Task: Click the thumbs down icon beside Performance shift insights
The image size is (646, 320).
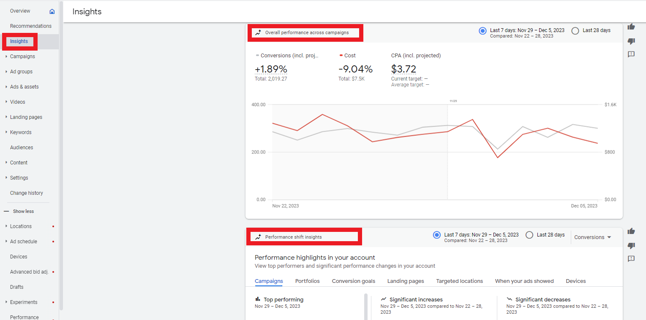Action: pyautogui.click(x=631, y=246)
